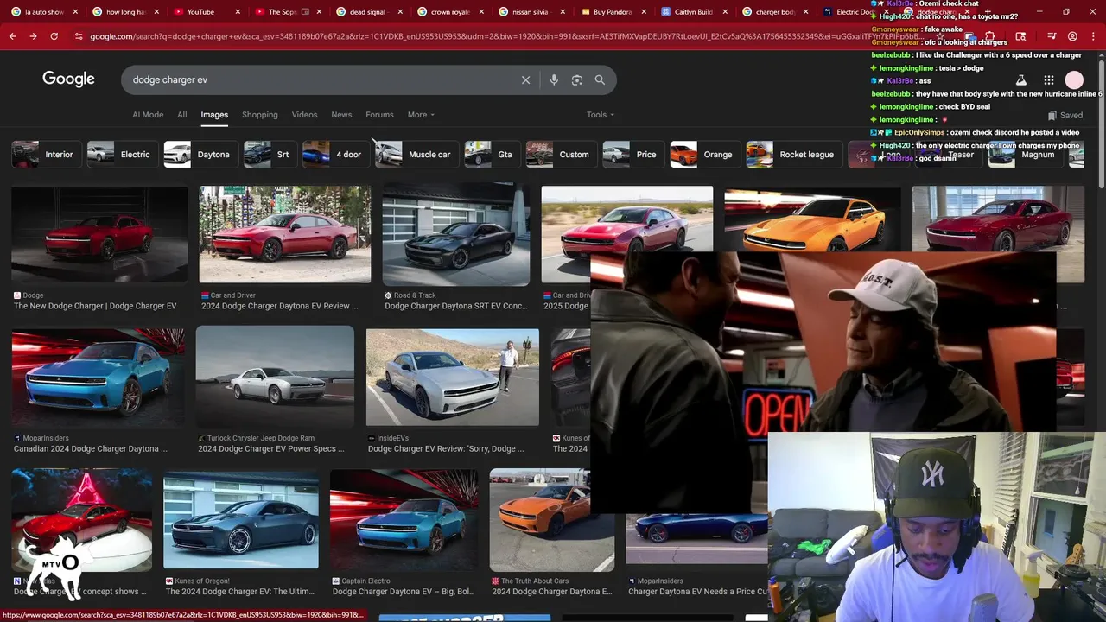Image resolution: width=1106 pixels, height=622 pixels.
Task: Open the Saved bookmark icon link
Action: click(x=1065, y=115)
